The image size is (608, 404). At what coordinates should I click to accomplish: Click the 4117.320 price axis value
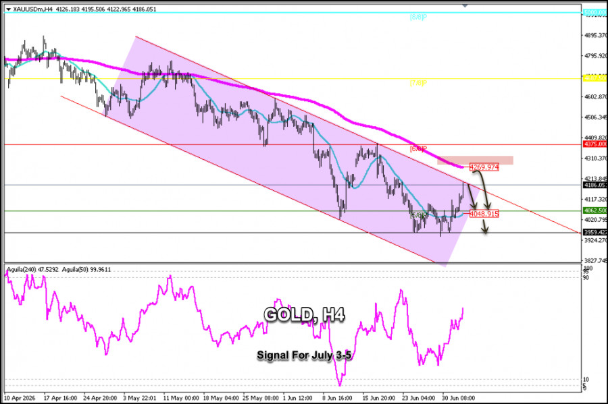click(596, 199)
